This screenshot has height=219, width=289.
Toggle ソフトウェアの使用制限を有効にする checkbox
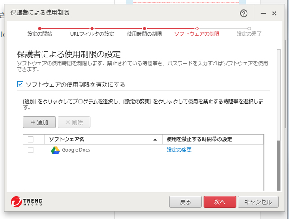(x=20, y=84)
